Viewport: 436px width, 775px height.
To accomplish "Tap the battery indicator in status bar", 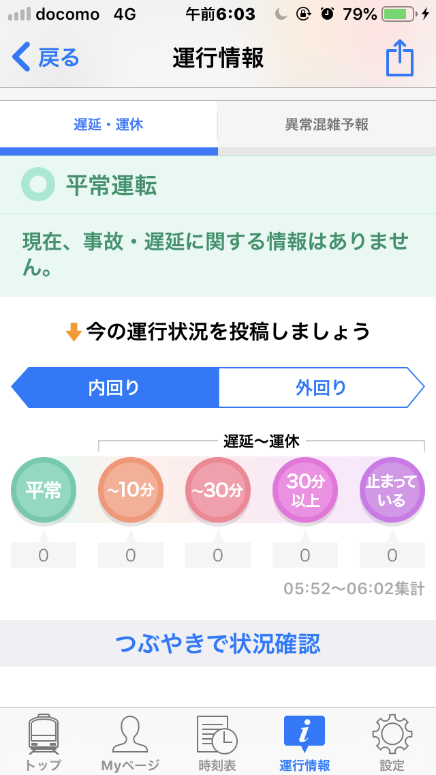I will 401,14.
